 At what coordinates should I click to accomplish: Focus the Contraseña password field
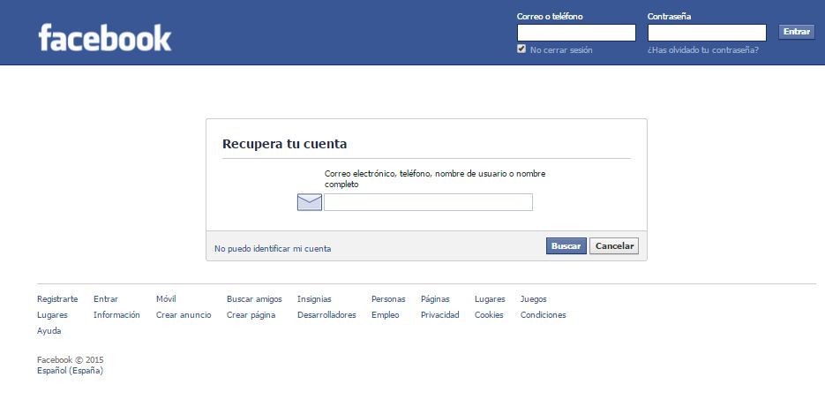[707, 33]
